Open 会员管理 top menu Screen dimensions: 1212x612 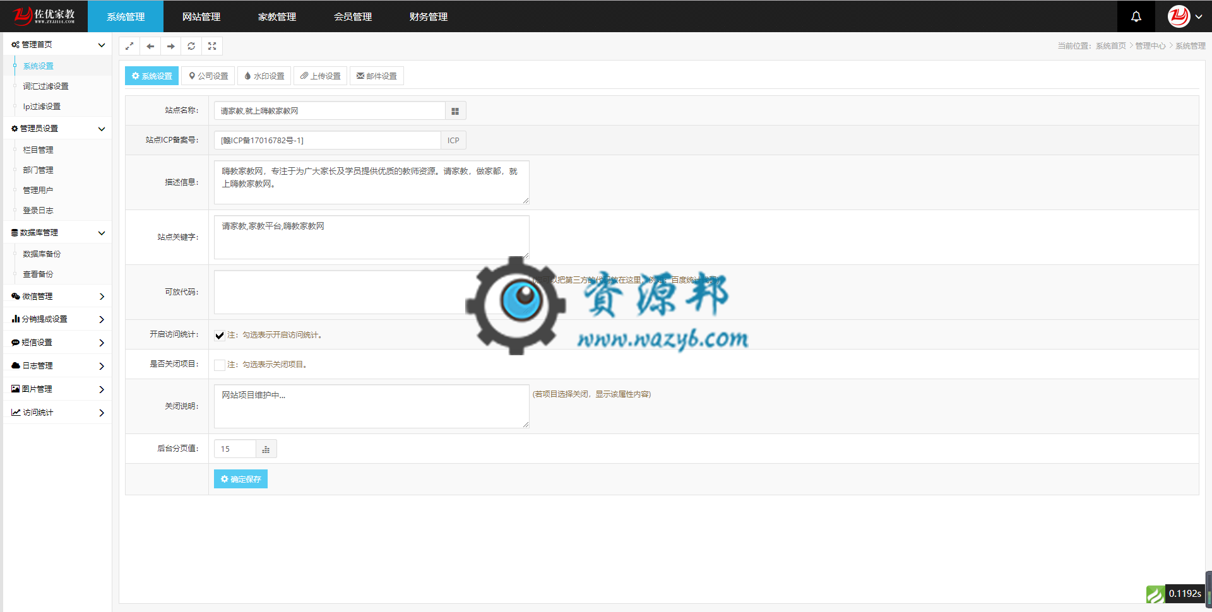[353, 16]
